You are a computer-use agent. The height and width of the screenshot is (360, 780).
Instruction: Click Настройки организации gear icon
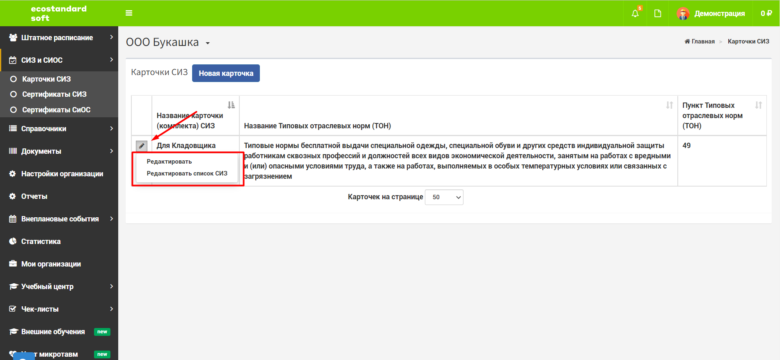click(x=13, y=173)
